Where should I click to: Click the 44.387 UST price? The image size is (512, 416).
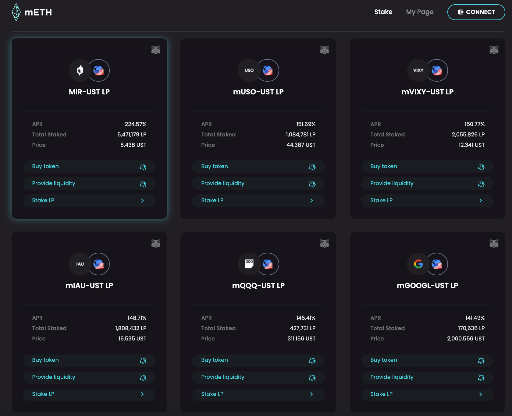[x=301, y=145]
